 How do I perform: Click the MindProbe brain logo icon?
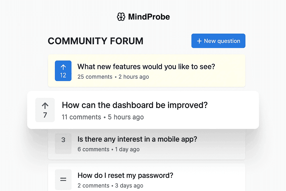pos(121,17)
